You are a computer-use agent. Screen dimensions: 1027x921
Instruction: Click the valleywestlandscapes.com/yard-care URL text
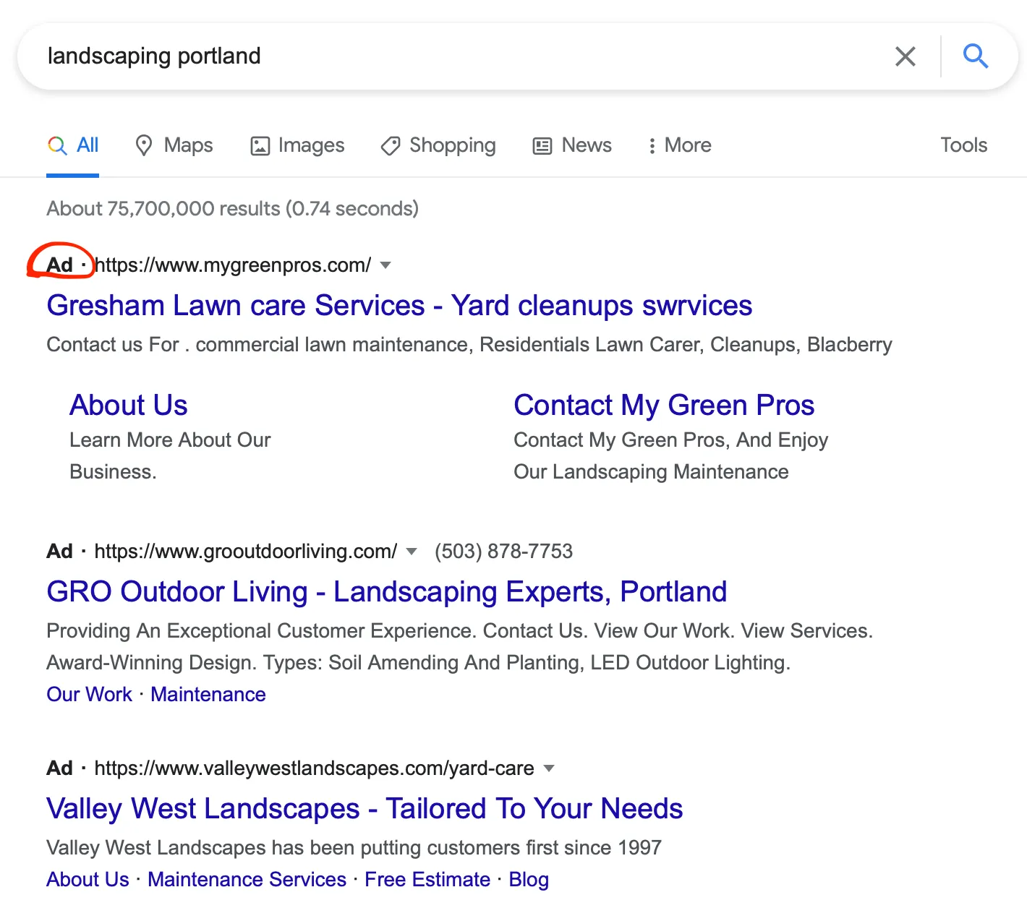[315, 768]
